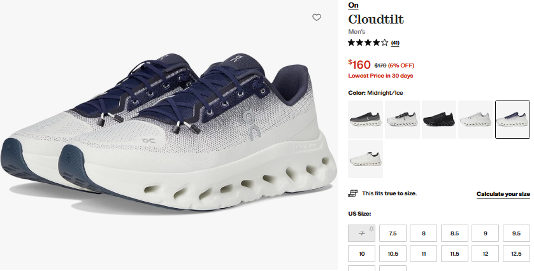Screen dimensions: 534x271
Task: Pick the all-white shoe color thumbnail
Action: point(475,120)
